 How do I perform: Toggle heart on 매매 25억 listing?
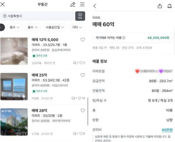[83, 75]
